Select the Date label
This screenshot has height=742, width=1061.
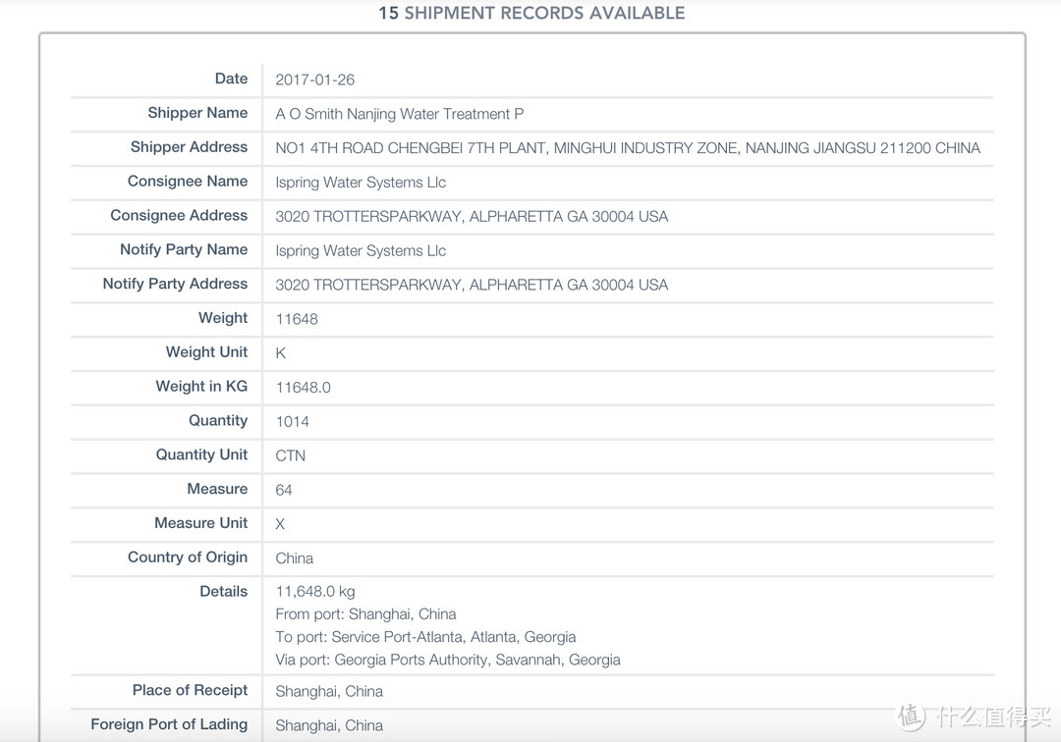tap(232, 79)
